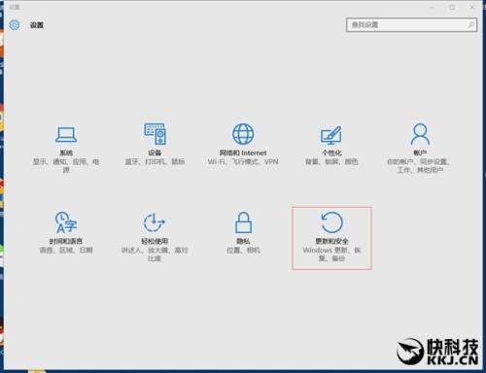Open the System (系统) laptop icon
The width and height of the screenshot is (486, 373).
click(x=66, y=134)
